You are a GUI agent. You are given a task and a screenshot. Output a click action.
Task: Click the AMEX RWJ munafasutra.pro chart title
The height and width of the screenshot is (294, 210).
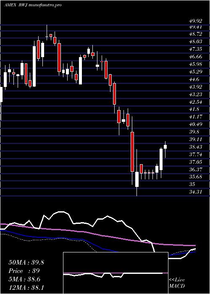point(33,5)
